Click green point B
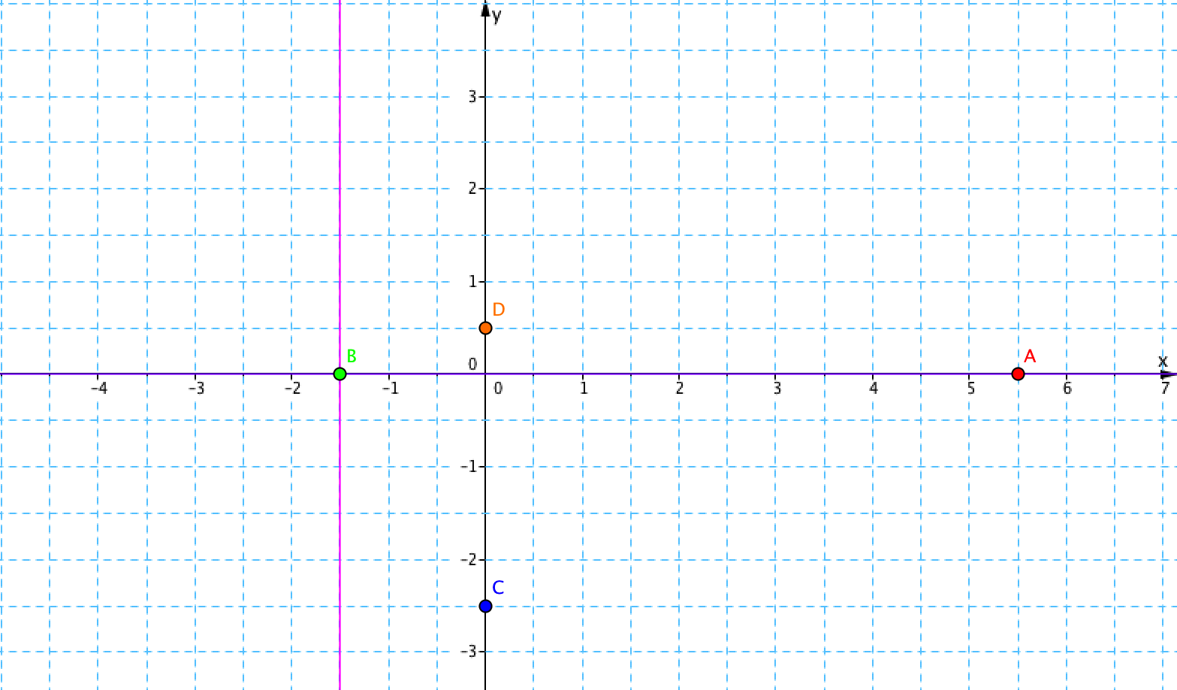 tap(340, 374)
